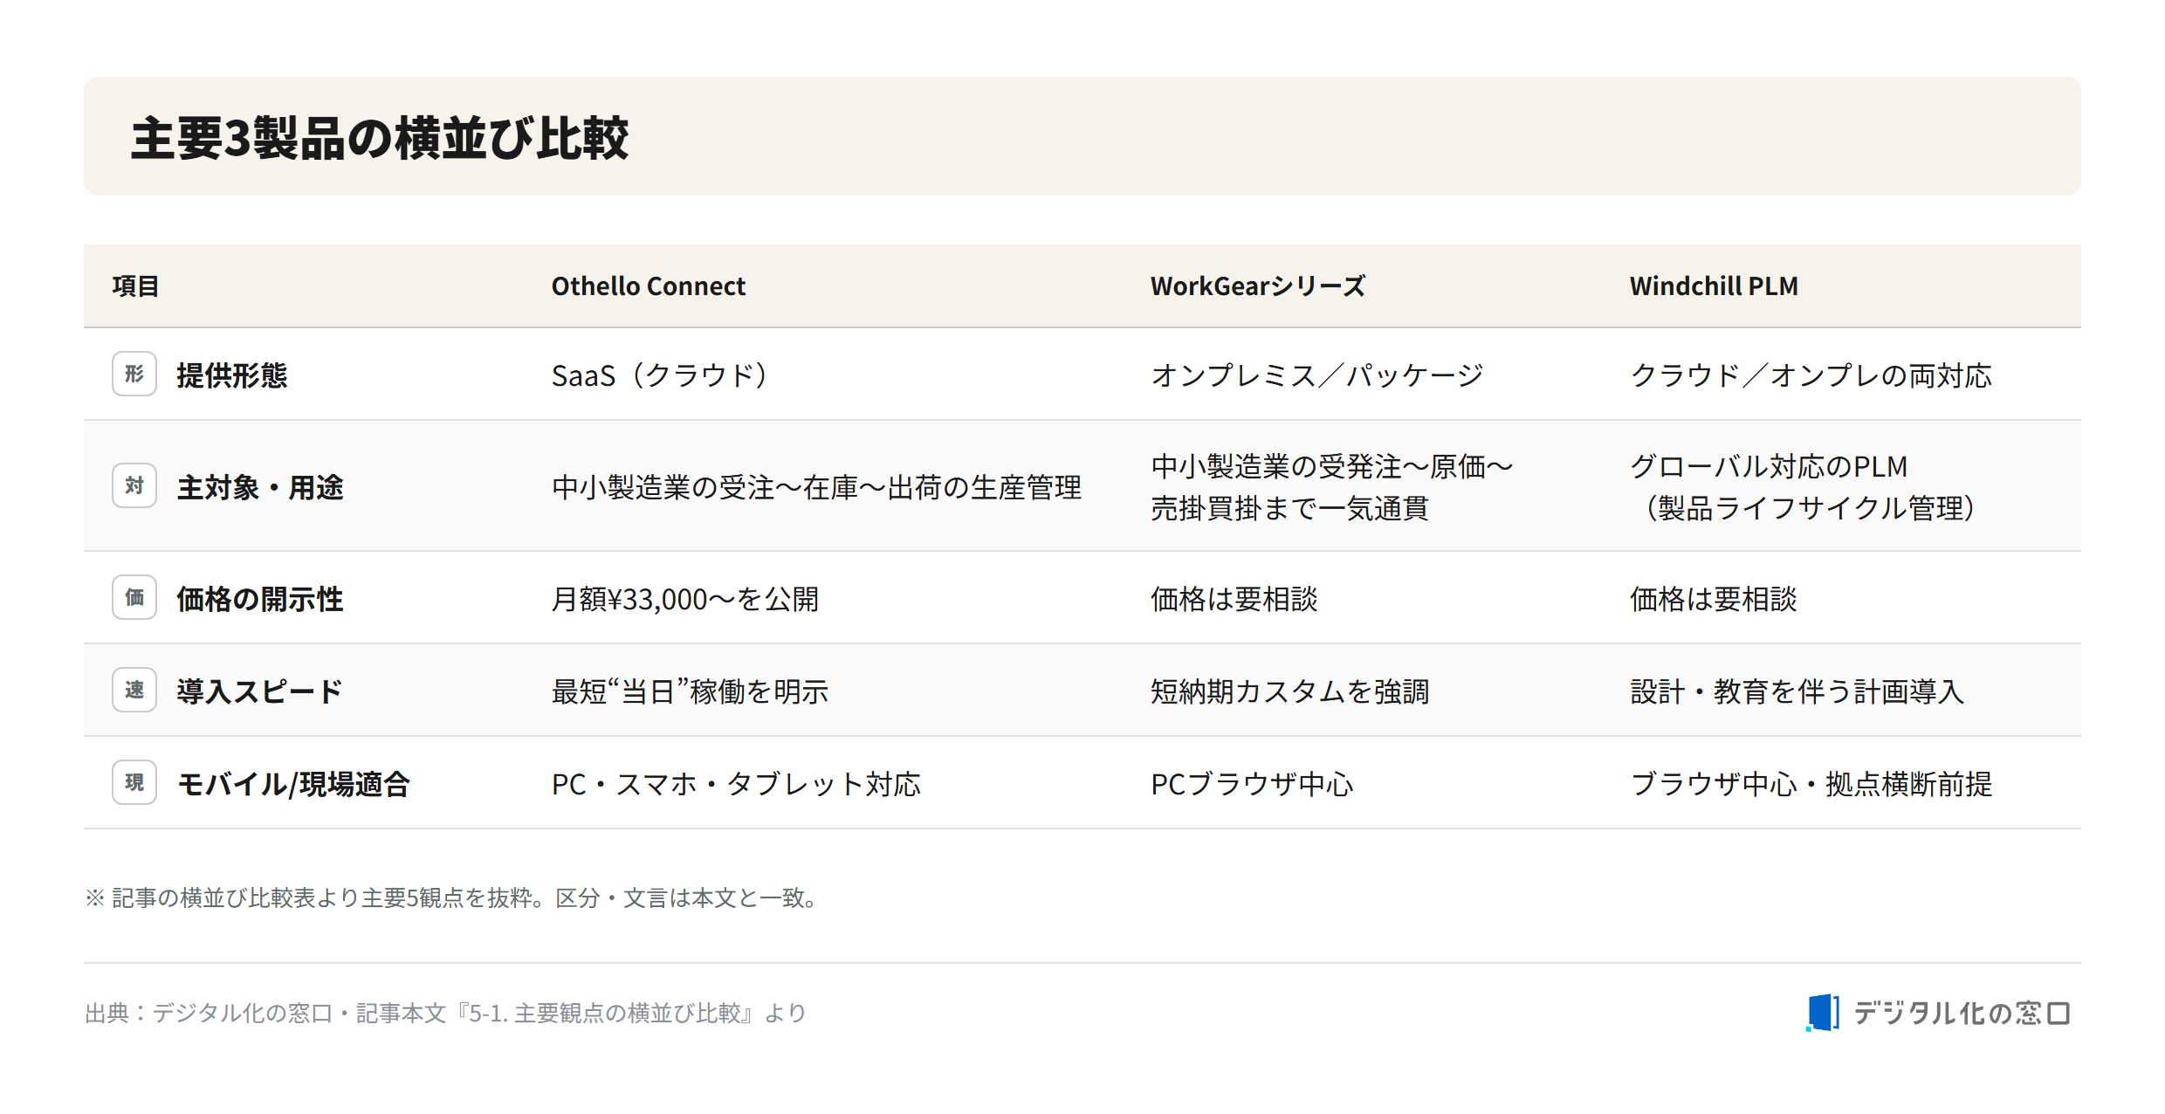Click the モバイル/現場適合 row label
The width and height of the screenshot is (2165, 1114).
(x=293, y=784)
